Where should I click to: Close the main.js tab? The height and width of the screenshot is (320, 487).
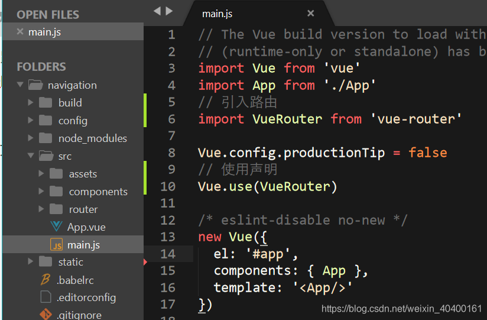point(310,13)
